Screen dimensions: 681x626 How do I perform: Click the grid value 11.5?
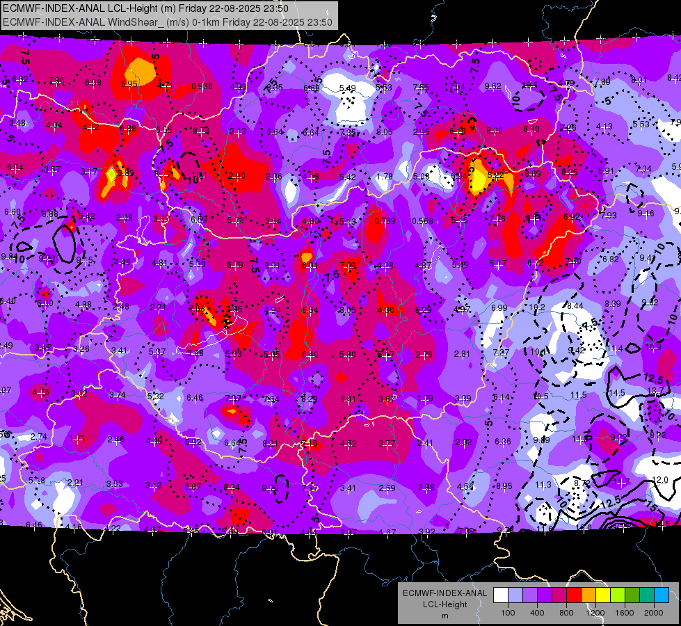pyautogui.click(x=579, y=395)
